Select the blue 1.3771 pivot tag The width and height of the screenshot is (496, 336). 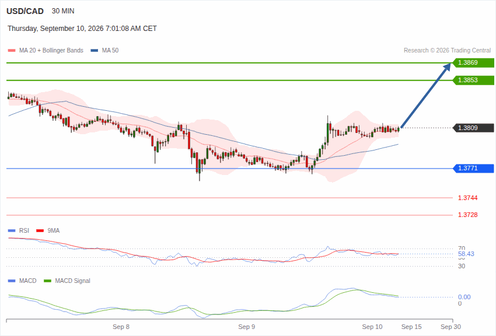[474, 168]
